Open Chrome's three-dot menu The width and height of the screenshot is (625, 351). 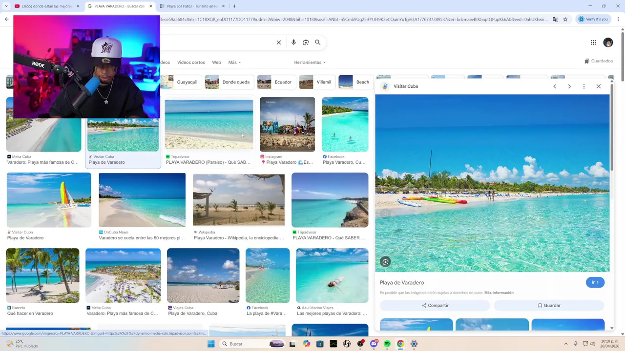coord(619,19)
